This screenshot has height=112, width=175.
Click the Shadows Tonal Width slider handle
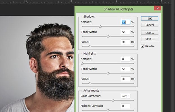(108, 36)
